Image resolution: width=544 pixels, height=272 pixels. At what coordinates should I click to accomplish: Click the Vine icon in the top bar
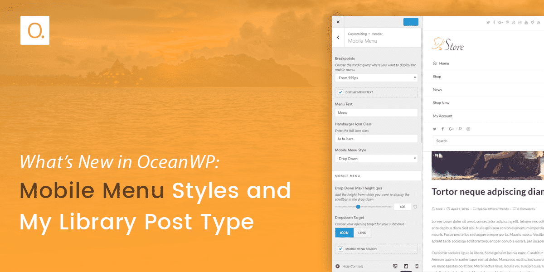pos(532,22)
